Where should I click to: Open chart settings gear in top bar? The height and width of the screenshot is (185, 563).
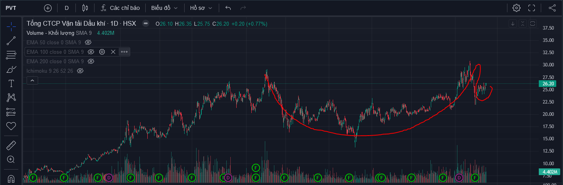517,8
